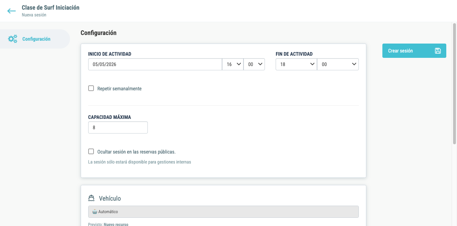Screen dimensions: 457x226
Task: Click the CAPACIDAD MÁXIMA label
Action: point(110,117)
